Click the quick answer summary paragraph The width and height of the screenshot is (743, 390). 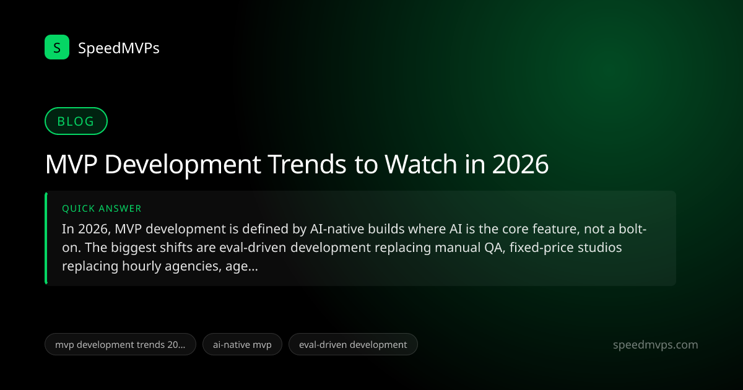[x=355, y=248]
